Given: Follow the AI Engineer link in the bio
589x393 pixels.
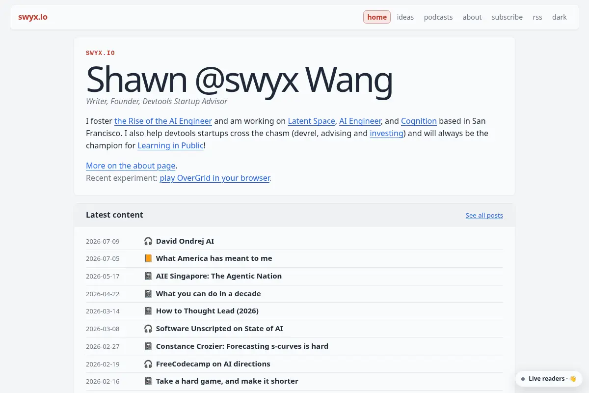Looking at the screenshot, I should point(360,121).
